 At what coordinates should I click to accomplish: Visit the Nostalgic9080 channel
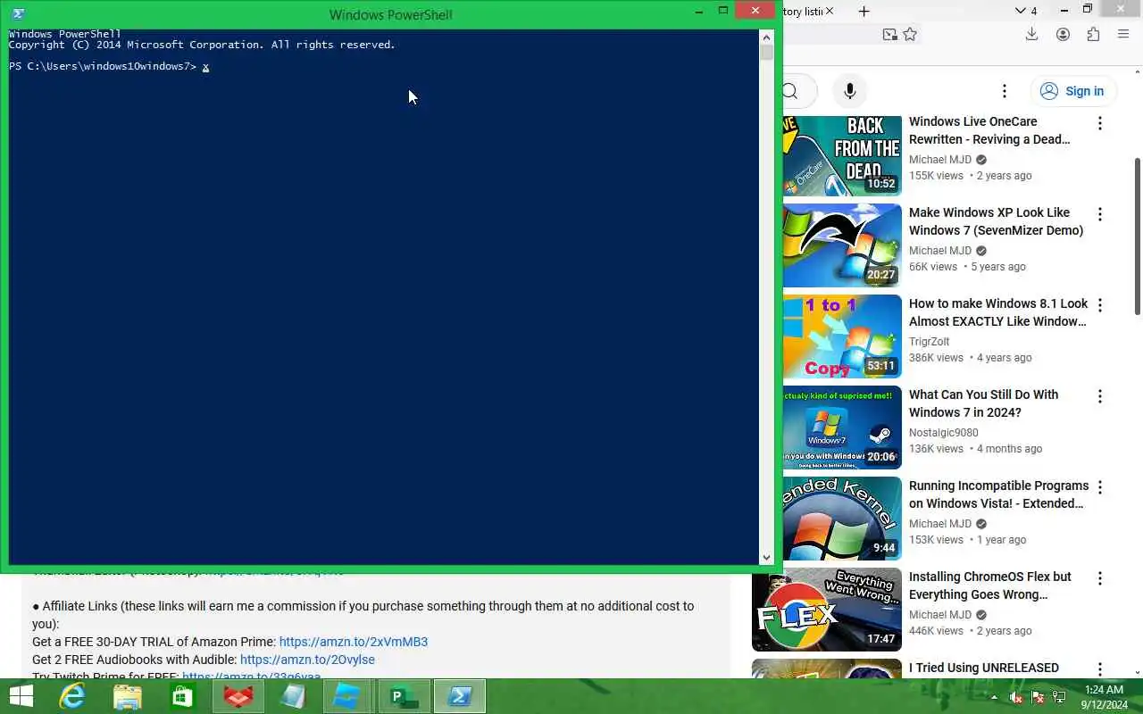pos(944,433)
